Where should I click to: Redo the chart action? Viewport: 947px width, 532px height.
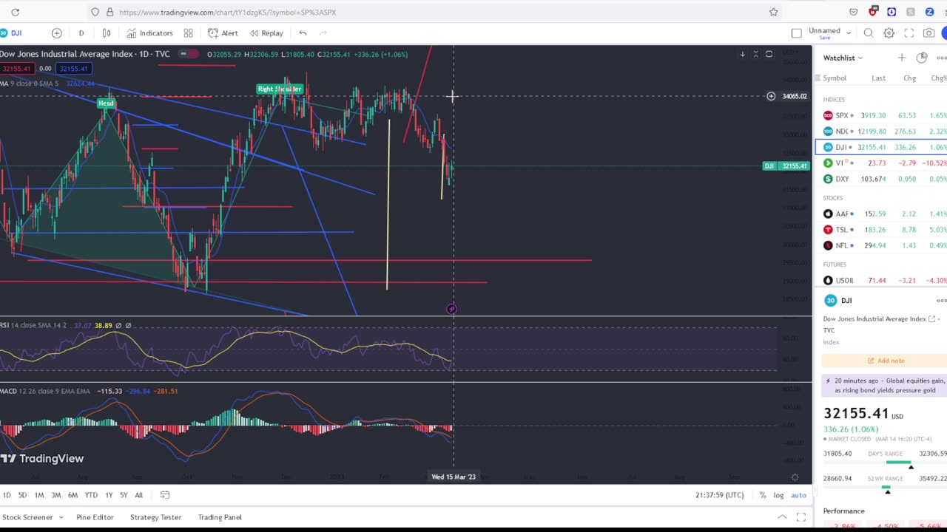pos(323,33)
